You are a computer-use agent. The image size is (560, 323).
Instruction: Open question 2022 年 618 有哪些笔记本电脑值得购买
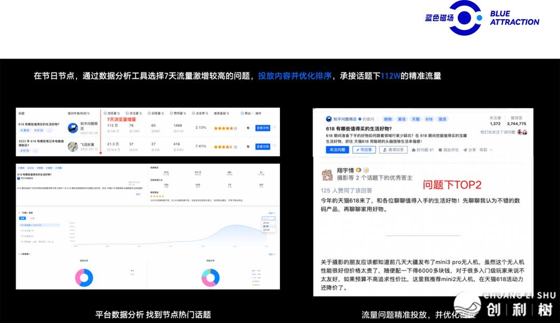[41, 143]
